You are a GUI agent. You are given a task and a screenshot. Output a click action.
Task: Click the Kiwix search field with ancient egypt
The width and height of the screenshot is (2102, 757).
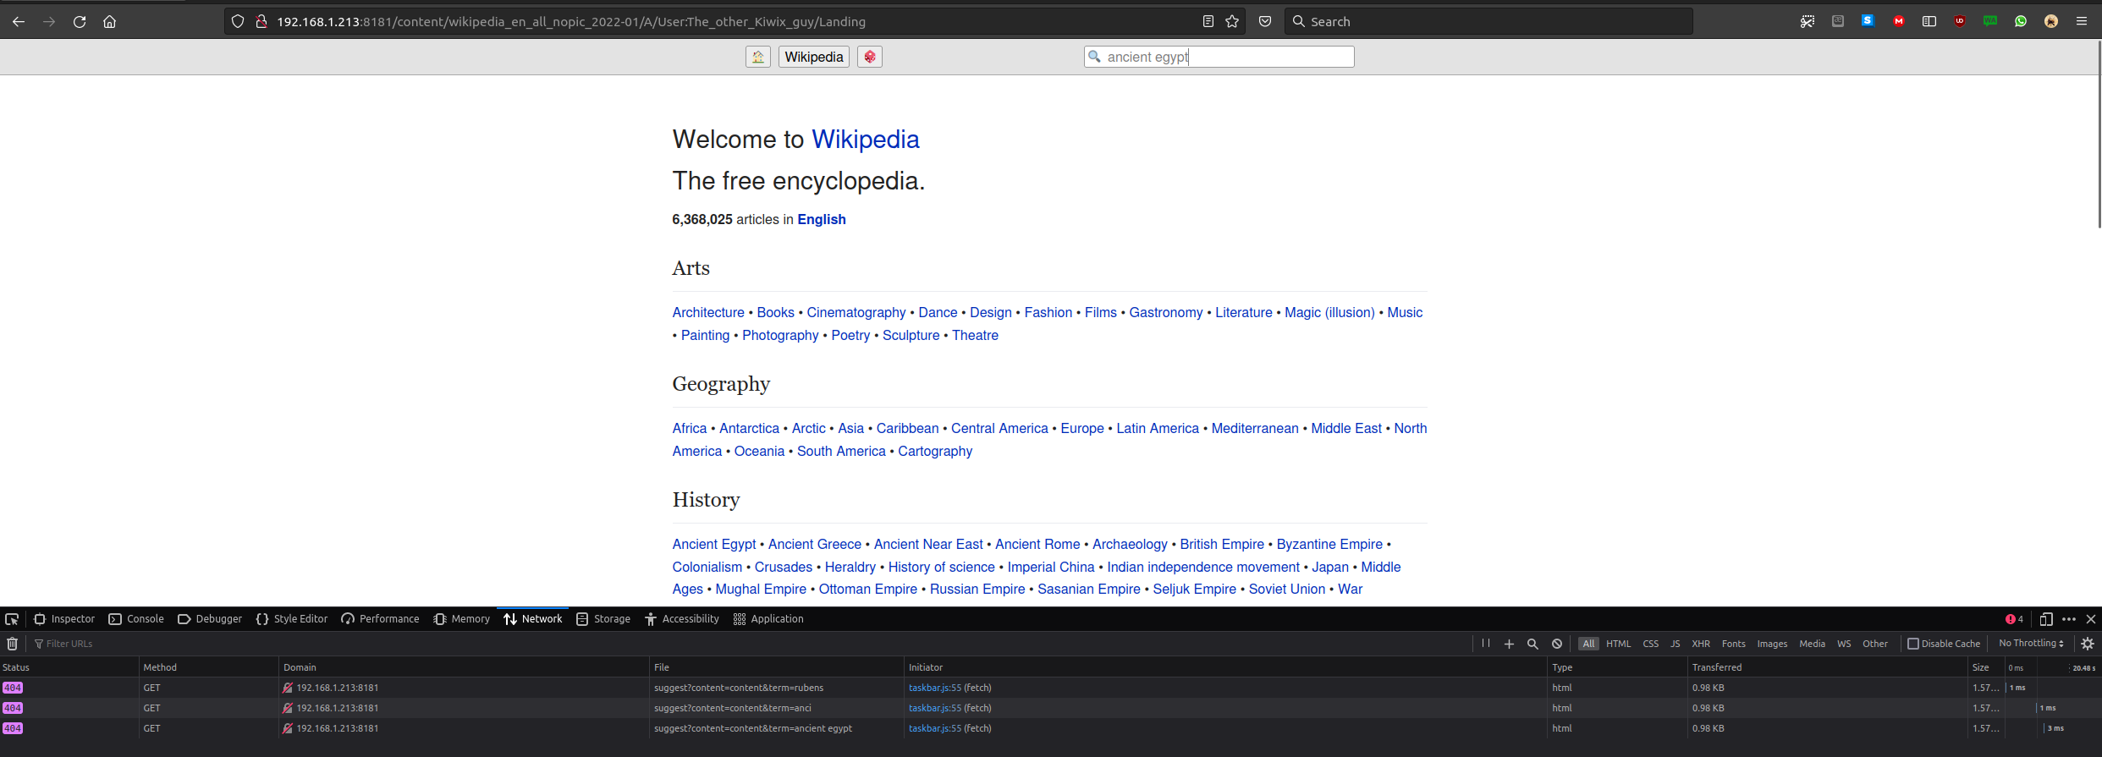tap(1219, 57)
